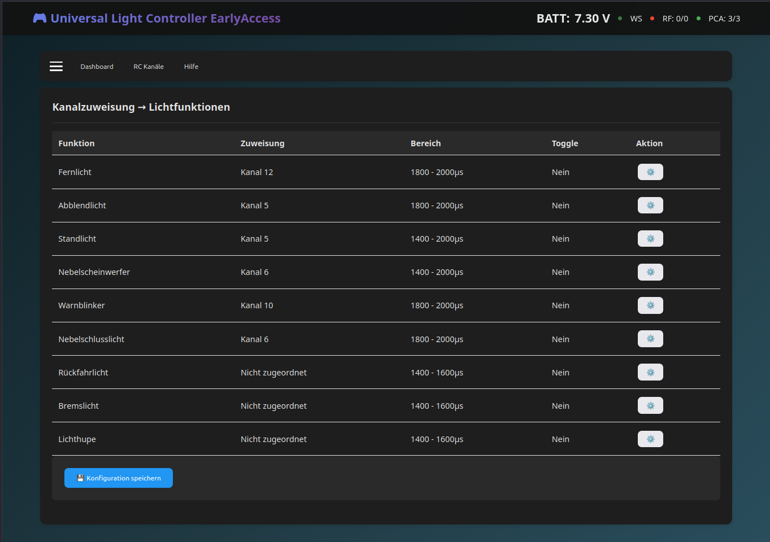Open Warnblinker gear settings
The width and height of the screenshot is (770, 542).
(x=650, y=305)
